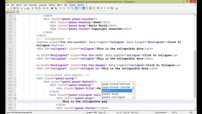Click the Zoom Out toolbar icon
Viewport: 202px width, 114px height.
(64, 8)
